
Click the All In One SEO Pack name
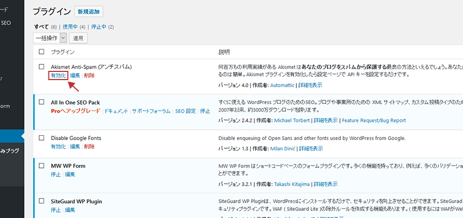(75, 102)
